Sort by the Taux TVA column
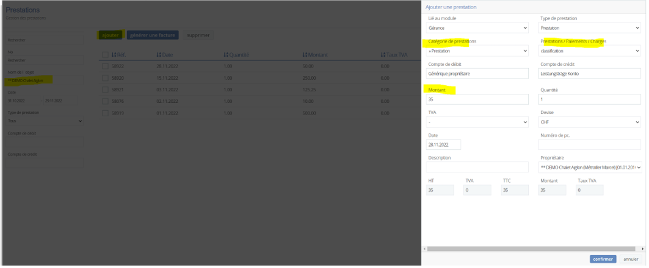 [383, 55]
